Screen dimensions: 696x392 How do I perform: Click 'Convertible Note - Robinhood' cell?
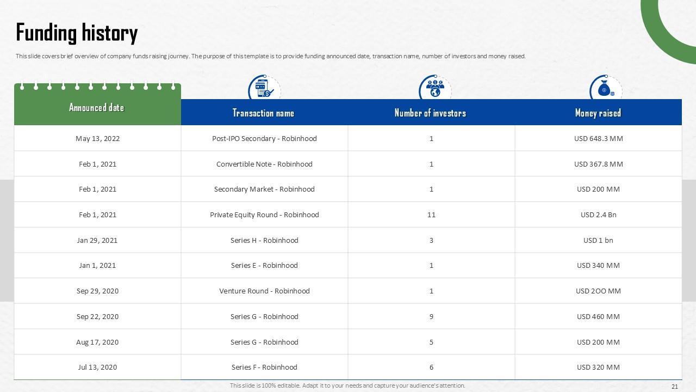264,164
